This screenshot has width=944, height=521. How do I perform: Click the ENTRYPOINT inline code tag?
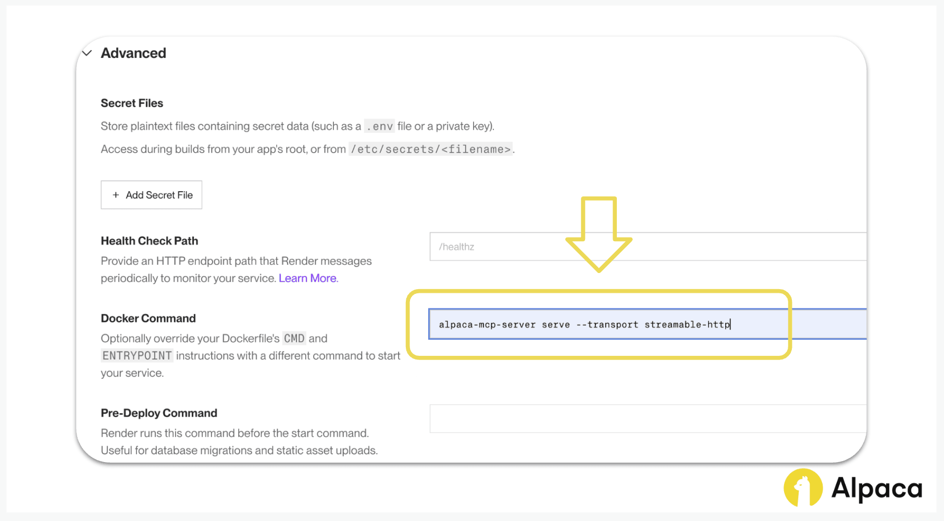click(137, 356)
